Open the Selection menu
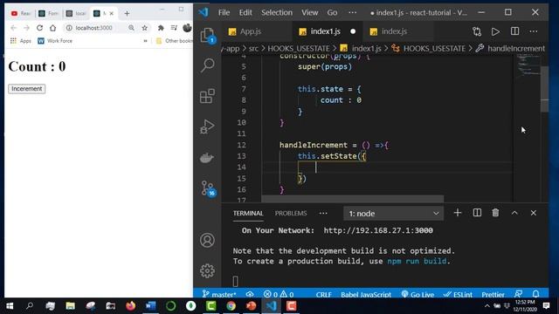The image size is (559, 314). [x=277, y=12]
